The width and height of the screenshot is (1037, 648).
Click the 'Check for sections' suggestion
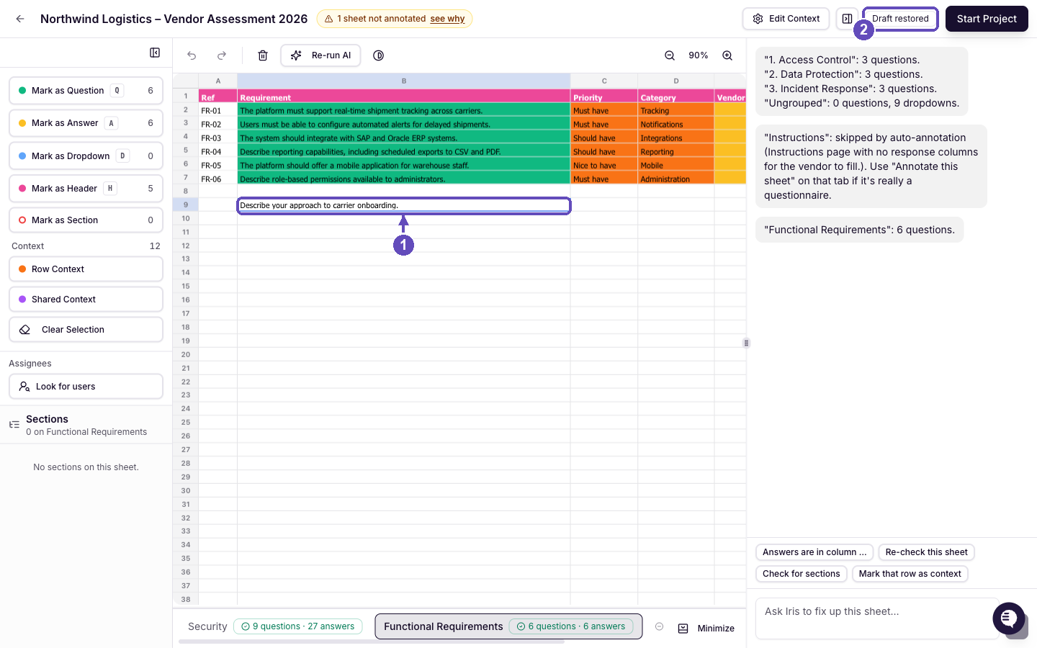(x=802, y=574)
